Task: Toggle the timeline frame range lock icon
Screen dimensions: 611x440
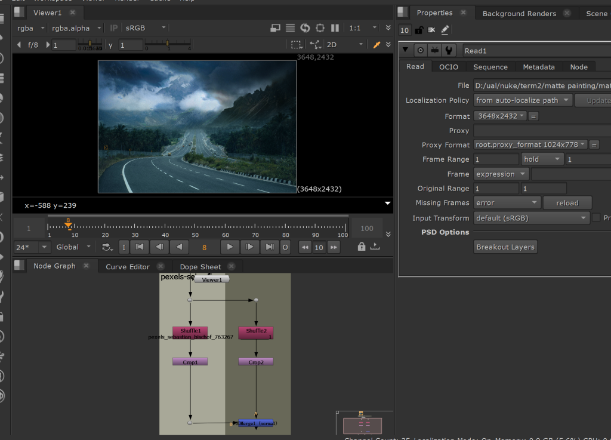Action: click(361, 247)
